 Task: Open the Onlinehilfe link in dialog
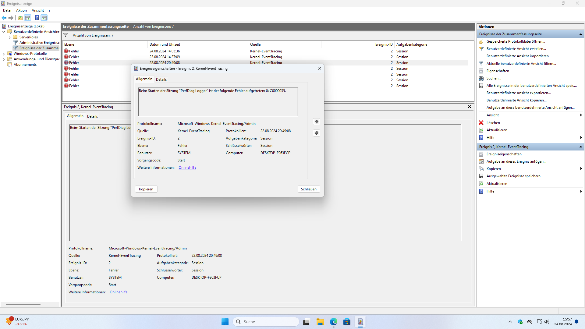click(187, 168)
